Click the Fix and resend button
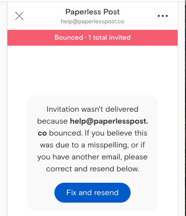186x216 pixels. pos(93,193)
